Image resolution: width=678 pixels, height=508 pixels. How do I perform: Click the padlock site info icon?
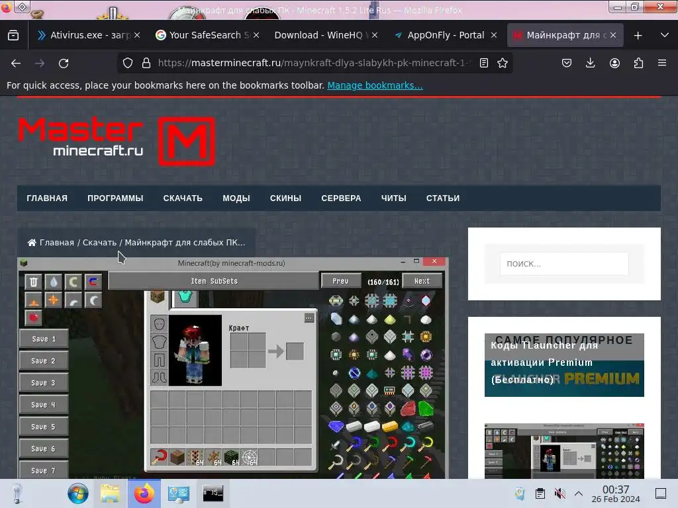146,63
